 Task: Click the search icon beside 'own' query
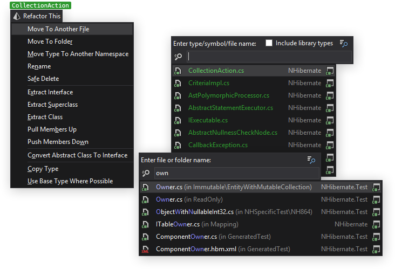[x=146, y=173]
